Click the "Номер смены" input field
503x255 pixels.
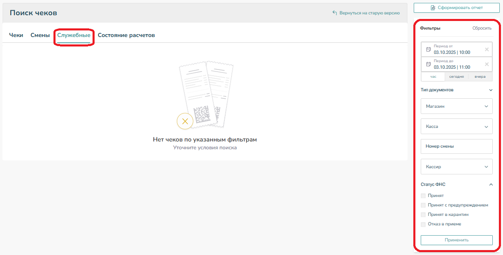coord(457,146)
